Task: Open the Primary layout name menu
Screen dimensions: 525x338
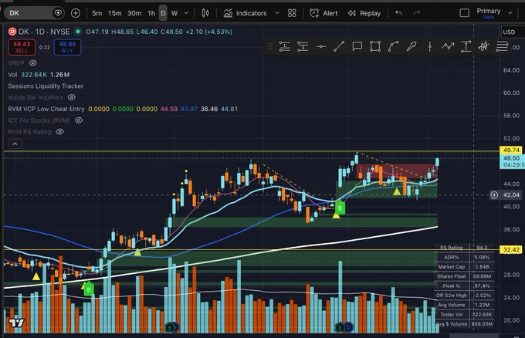Action: (489, 12)
